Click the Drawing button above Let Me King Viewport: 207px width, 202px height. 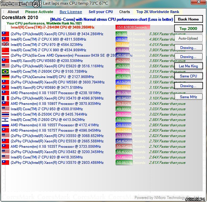[x=188, y=57]
